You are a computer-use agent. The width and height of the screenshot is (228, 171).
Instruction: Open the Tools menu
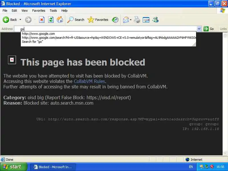click(53, 11)
